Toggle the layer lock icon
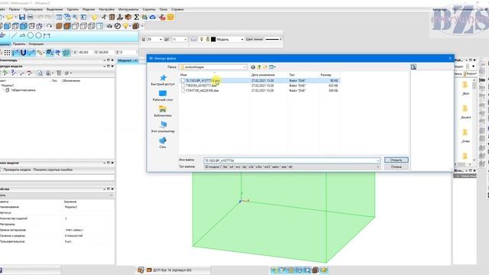489x275 pixels. [207, 39]
